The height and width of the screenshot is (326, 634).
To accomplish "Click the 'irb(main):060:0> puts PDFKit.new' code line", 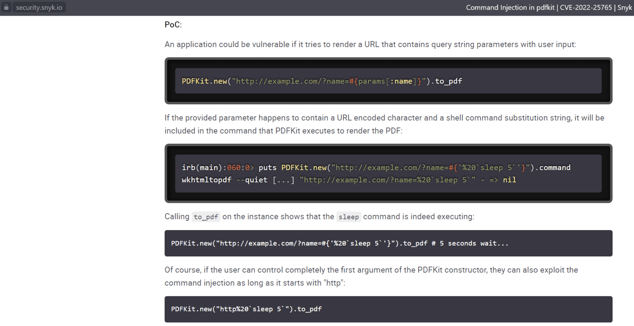I will click(376, 168).
